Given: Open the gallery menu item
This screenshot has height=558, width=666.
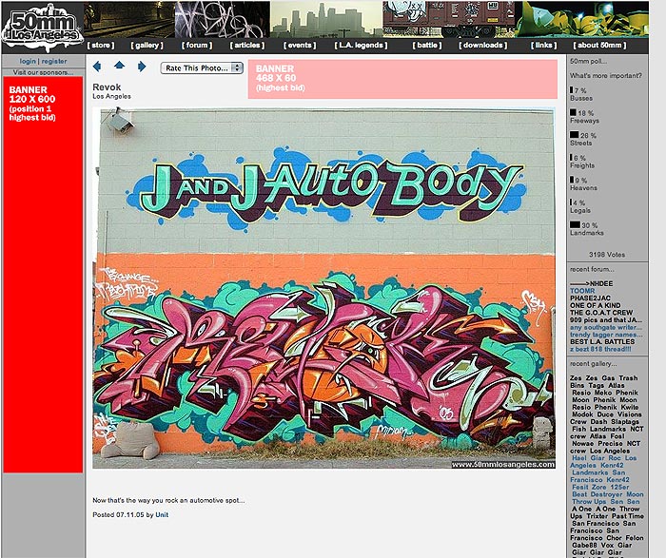Looking at the screenshot, I should pyautogui.click(x=147, y=45).
